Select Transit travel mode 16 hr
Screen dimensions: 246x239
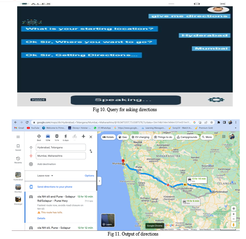pyautogui.click(x=57, y=138)
